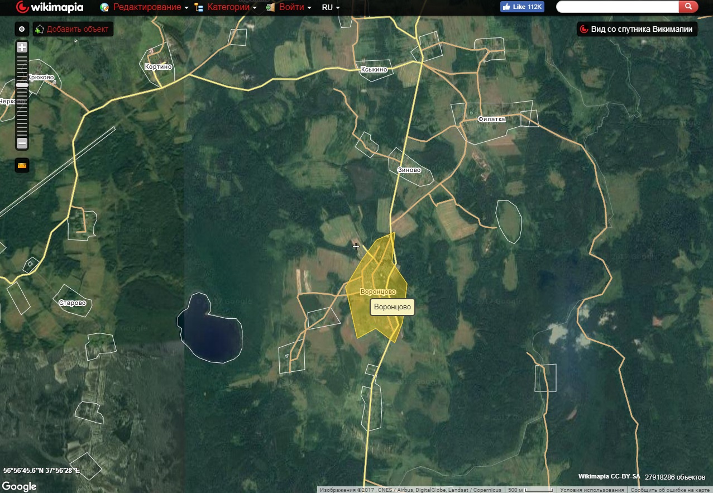Click the Facebook Like button
713x493 pixels.
[522, 7]
